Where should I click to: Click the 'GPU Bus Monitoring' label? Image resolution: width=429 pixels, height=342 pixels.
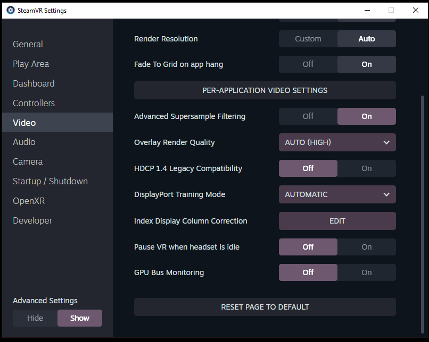pyautogui.click(x=169, y=272)
